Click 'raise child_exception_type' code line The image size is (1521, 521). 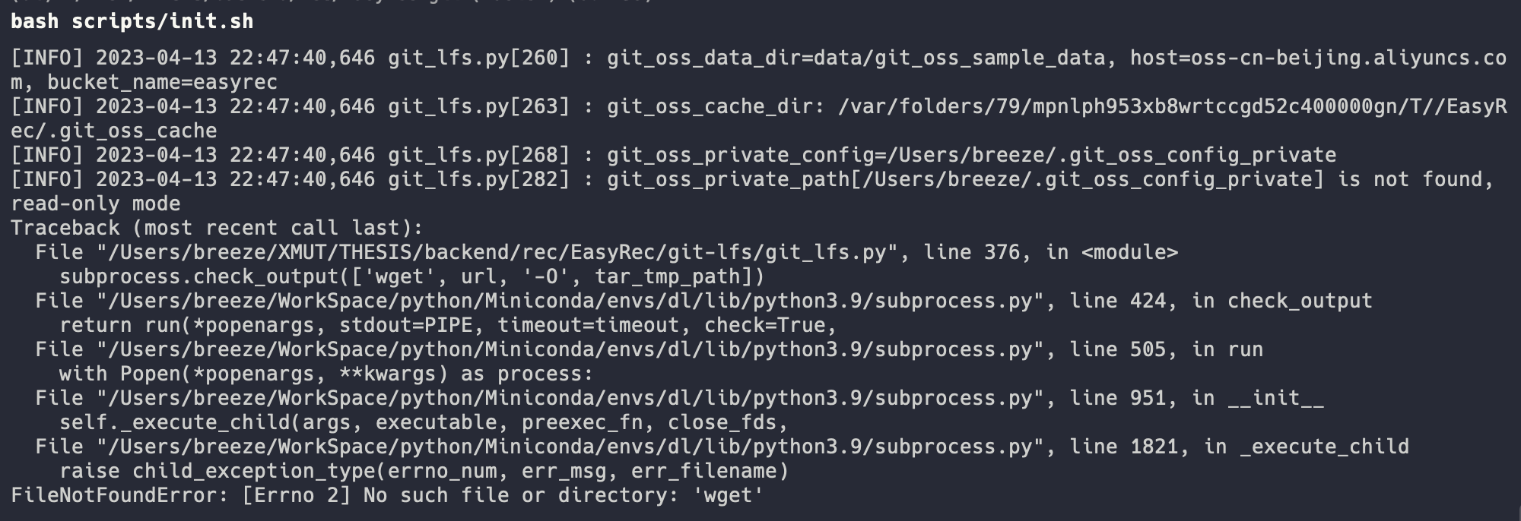[x=424, y=471]
